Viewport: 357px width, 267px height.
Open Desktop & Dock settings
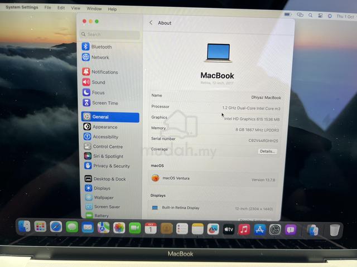(105, 179)
